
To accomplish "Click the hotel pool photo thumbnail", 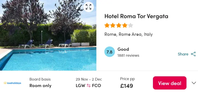I will coord(48,35).
